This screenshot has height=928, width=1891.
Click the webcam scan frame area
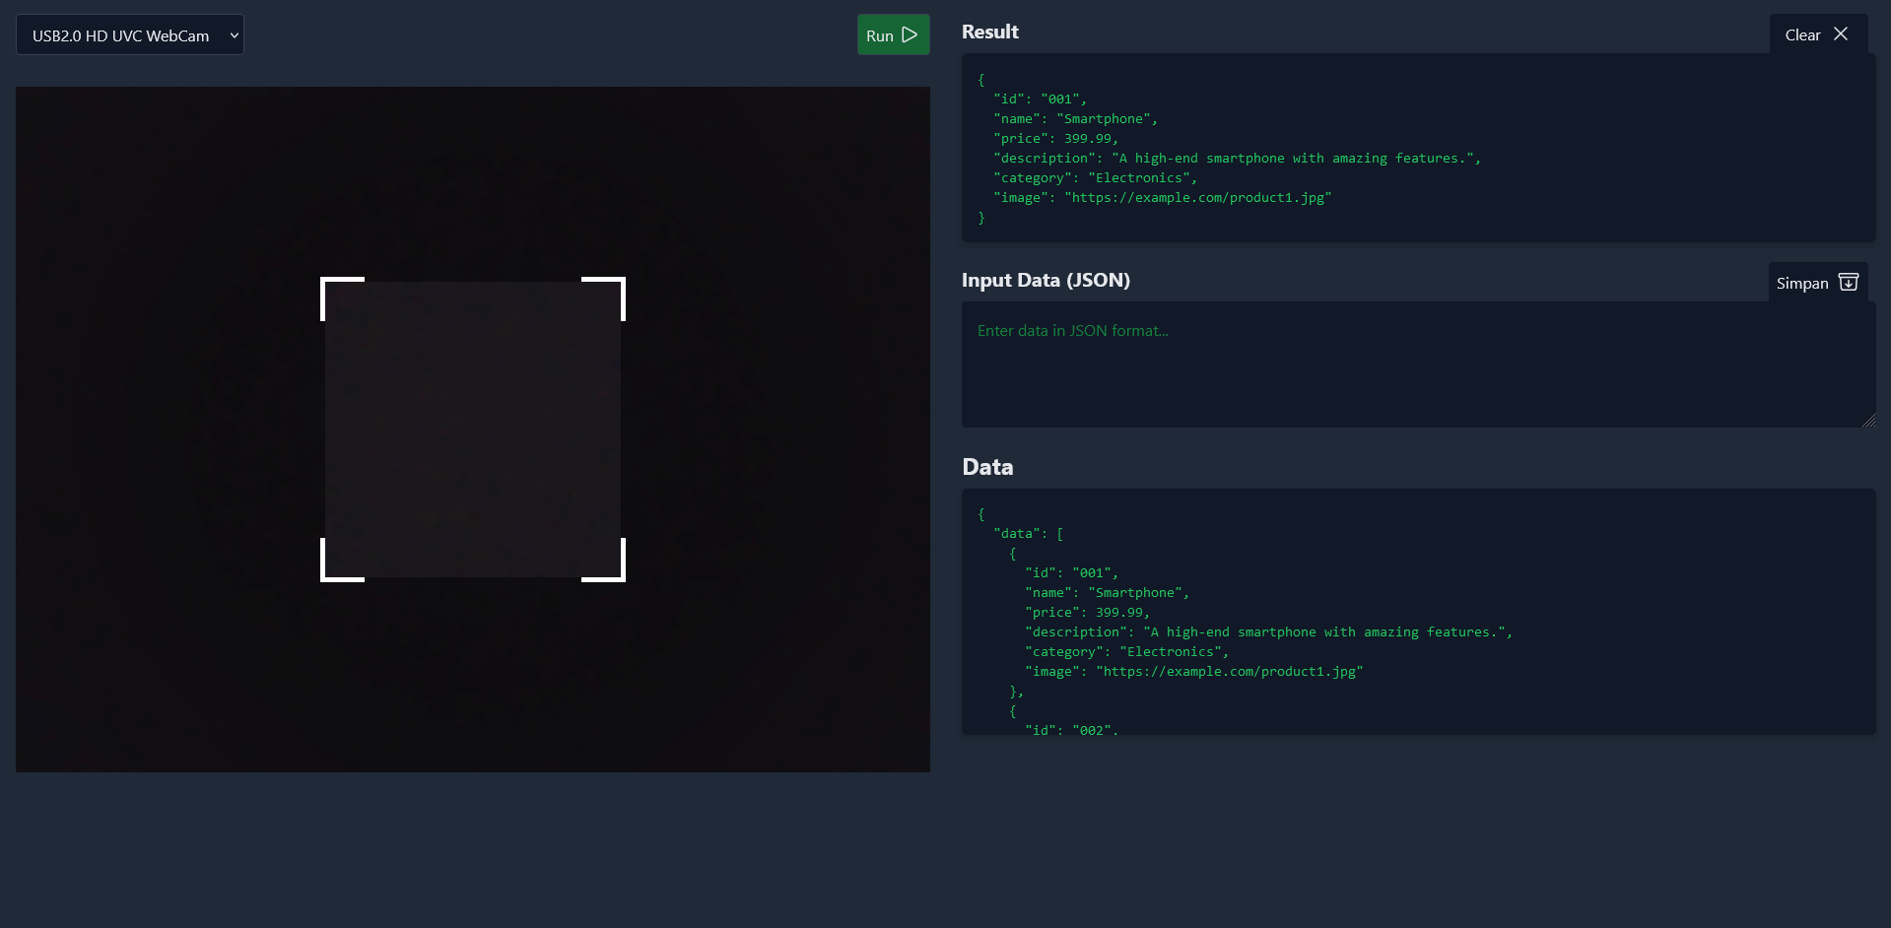pos(473,430)
